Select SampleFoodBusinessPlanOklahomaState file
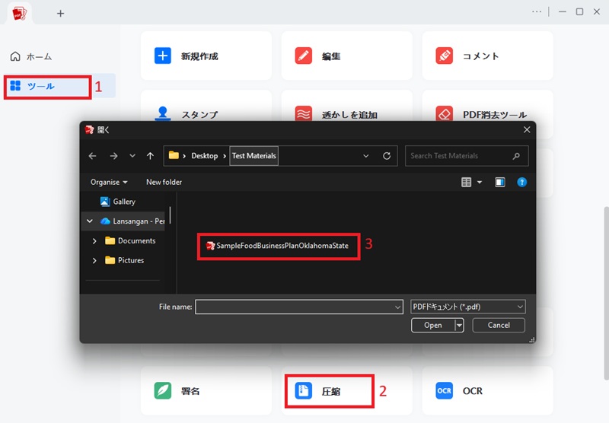609x423 pixels. coord(277,246)
